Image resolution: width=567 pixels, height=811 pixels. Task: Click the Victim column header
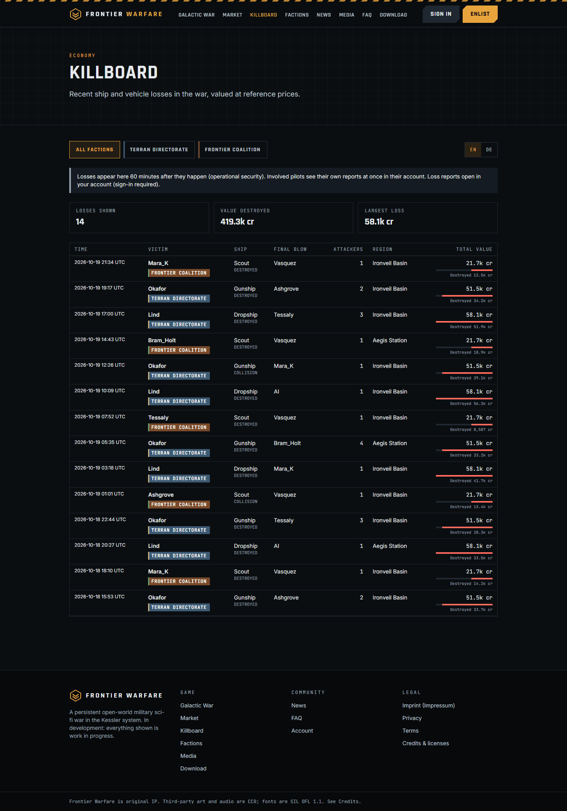pyautogui.click(x=158, y=249)
